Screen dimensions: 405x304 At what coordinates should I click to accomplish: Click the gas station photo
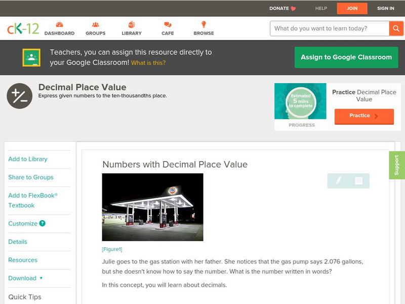coord(153,207)
